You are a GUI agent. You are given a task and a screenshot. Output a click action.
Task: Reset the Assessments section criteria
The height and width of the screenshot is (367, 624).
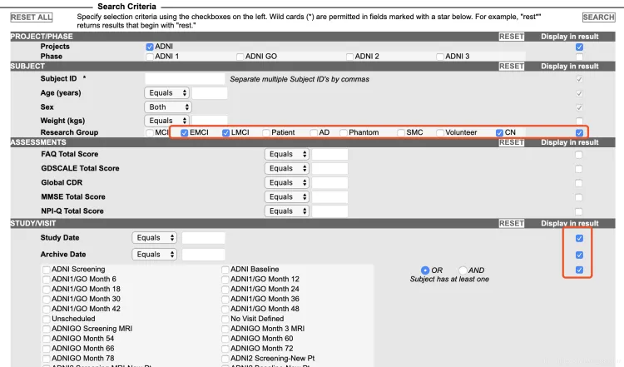(x=511, y=142)
